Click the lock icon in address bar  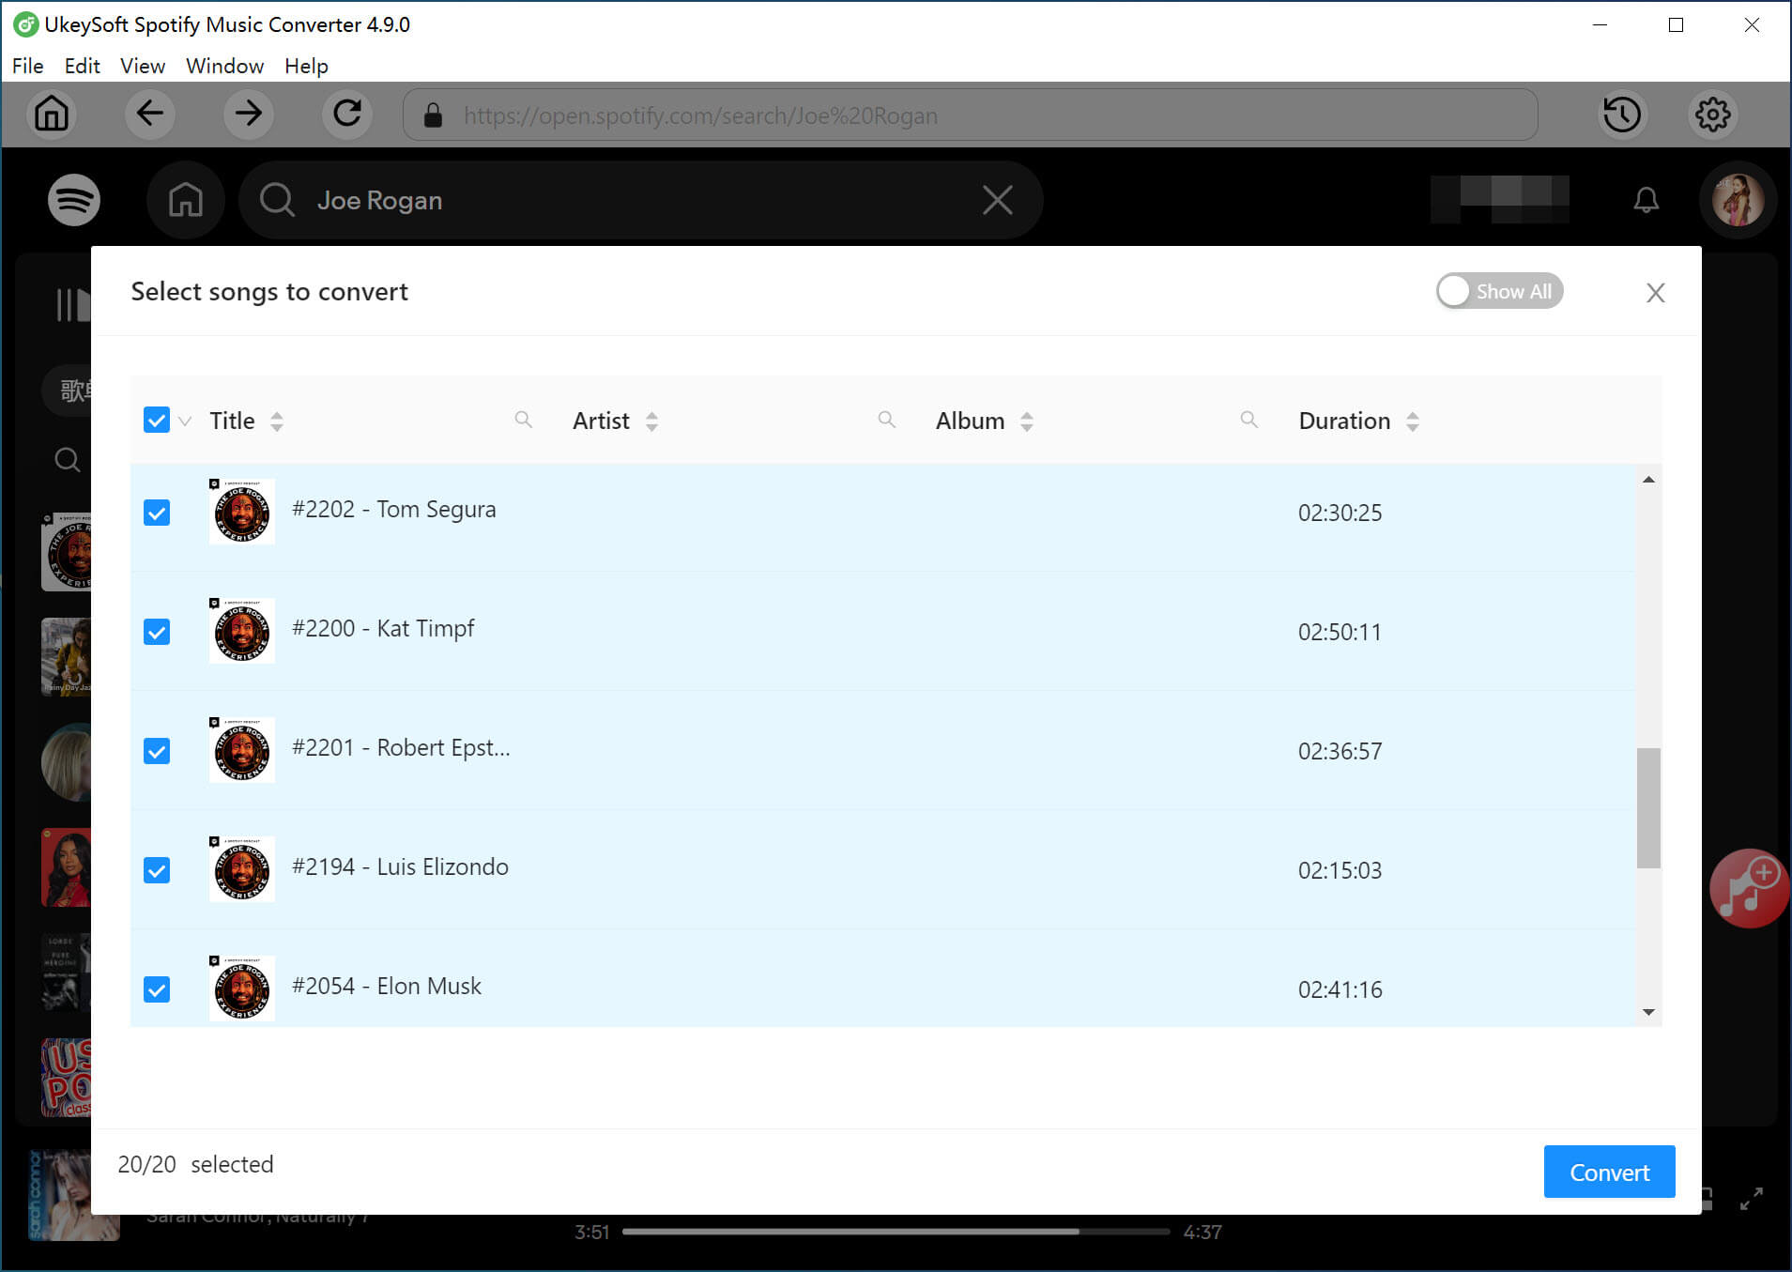click(433, 115)
